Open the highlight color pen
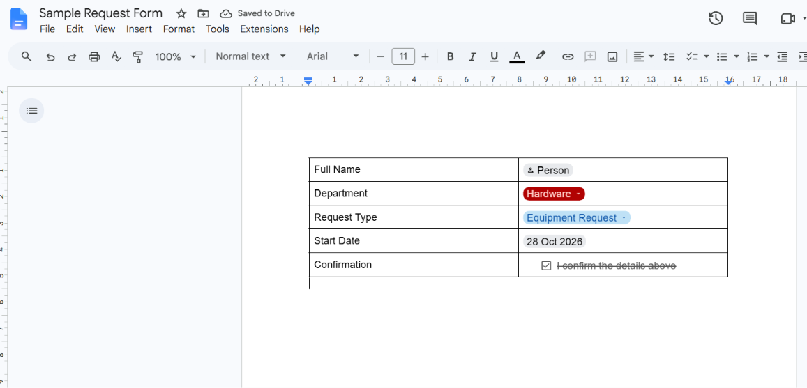This screenshot has width=807, height=388. point(540,56)
